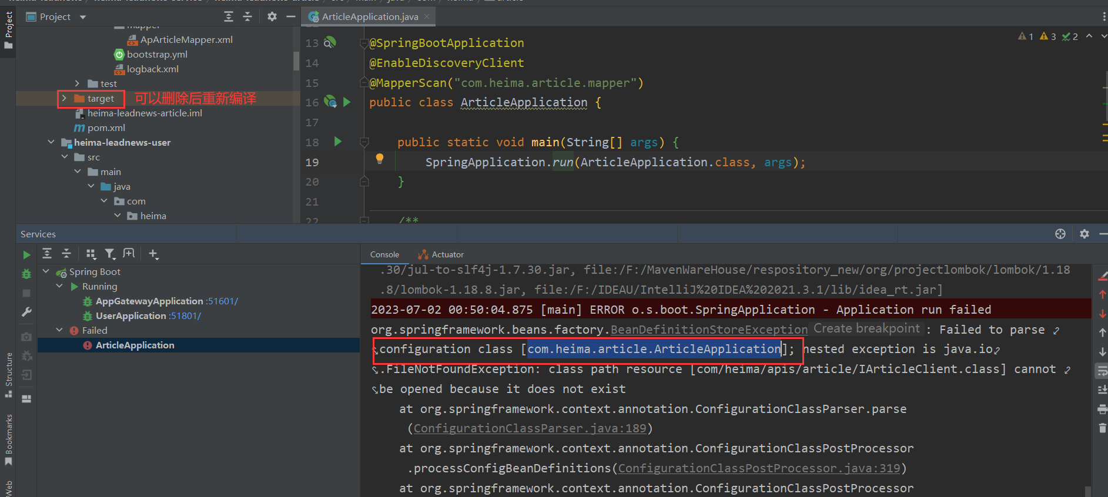Collapse the main folder node
The height and width of the screenshot is (497, 1108).
(x=77, y=172)
